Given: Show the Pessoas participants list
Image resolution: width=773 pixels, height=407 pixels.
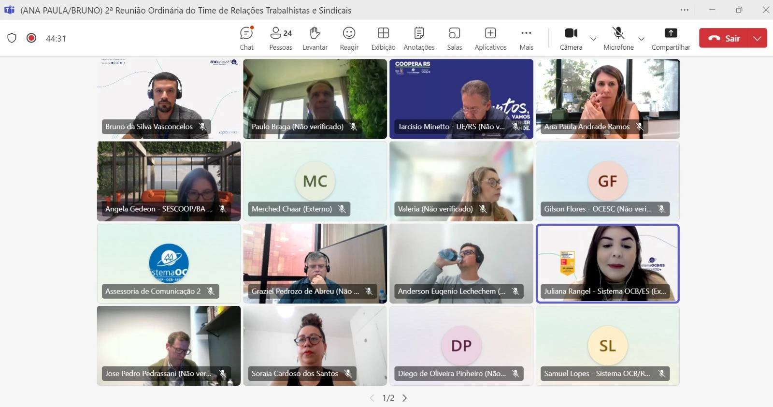Looking at the screenshot, I should pyautogui.click(x=281, y=38).
